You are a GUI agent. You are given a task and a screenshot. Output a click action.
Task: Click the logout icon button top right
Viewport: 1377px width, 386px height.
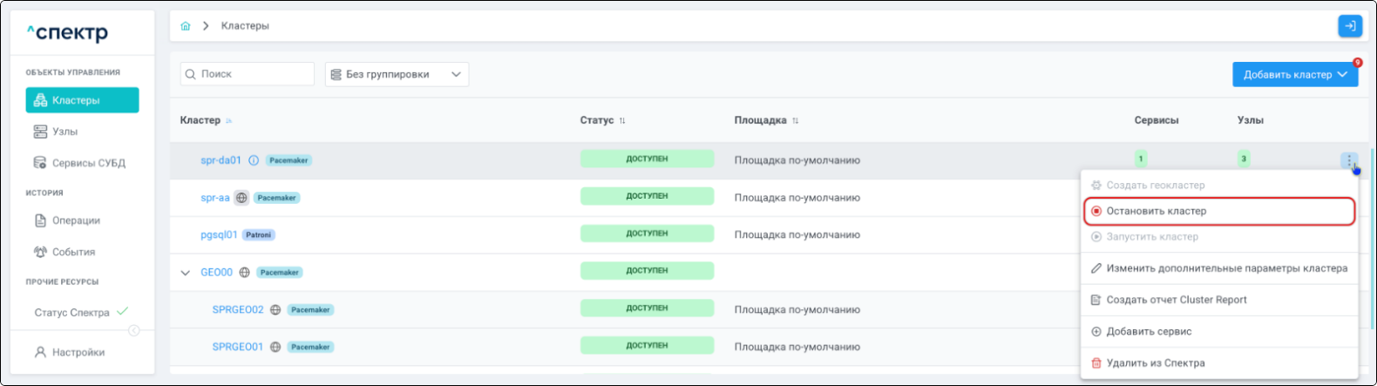tap(1349, 26)
